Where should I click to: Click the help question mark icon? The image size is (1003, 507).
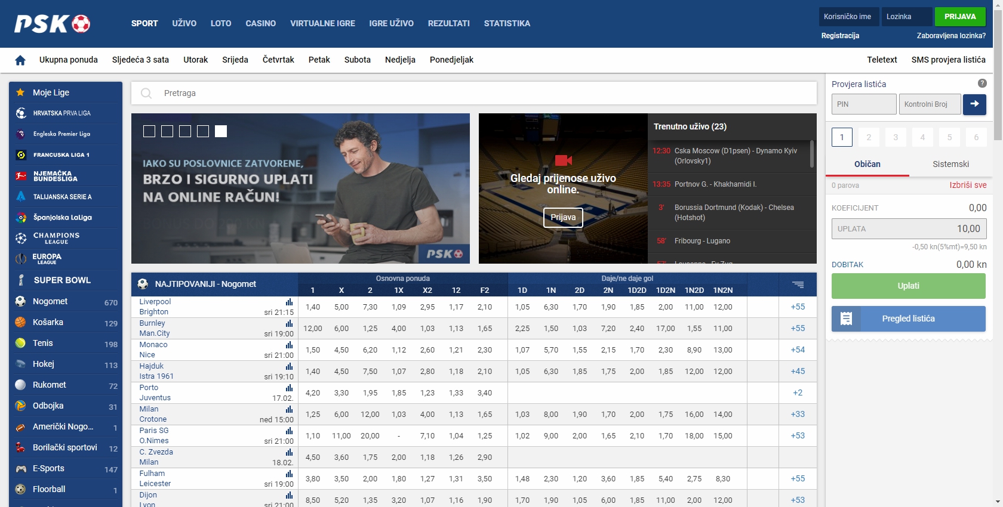[x=982, y=84]
